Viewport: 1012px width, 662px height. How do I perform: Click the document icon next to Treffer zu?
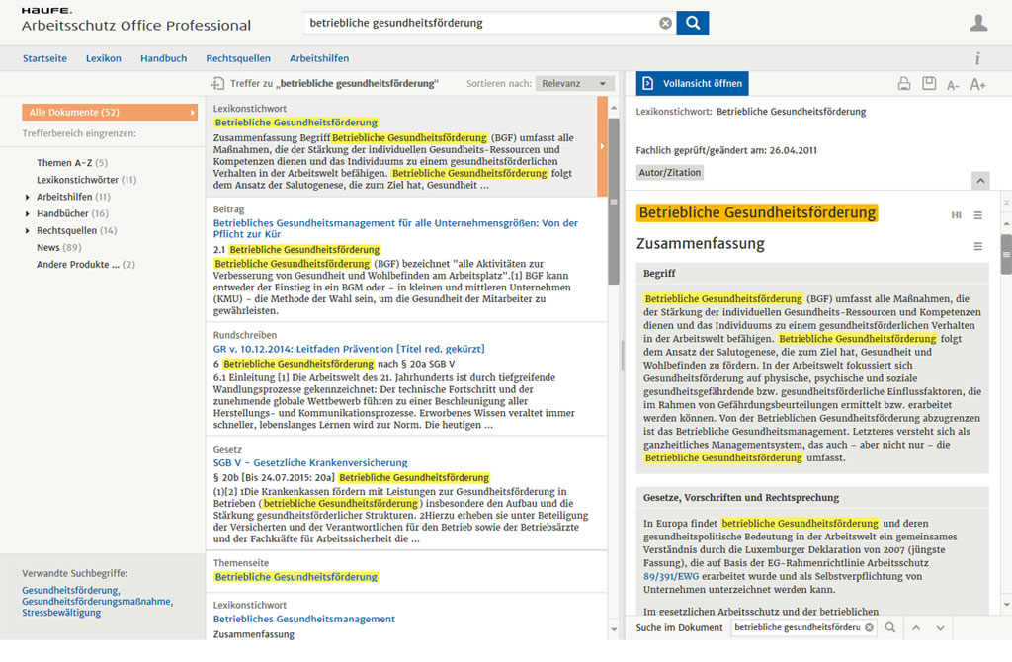point(217,83)
